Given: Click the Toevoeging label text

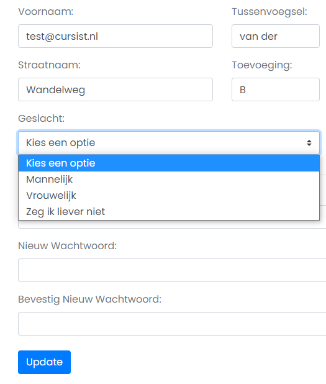Looking at the screenshot, I should click(262, 65).
